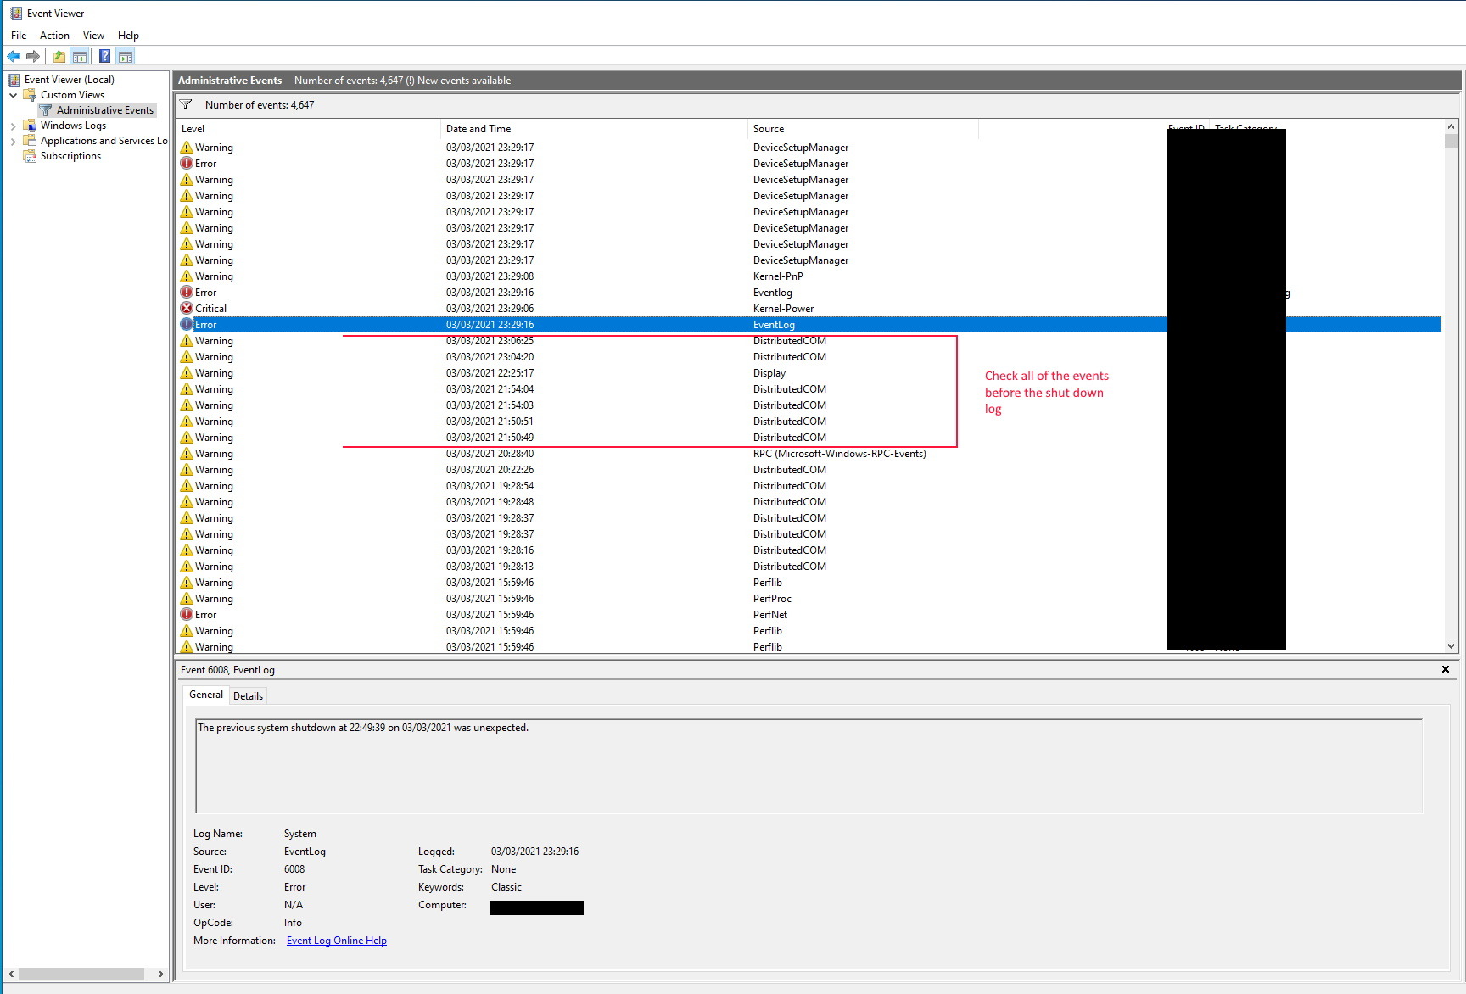
Task: Select the PerfProc warning row
Action: (x=809, y=599)
